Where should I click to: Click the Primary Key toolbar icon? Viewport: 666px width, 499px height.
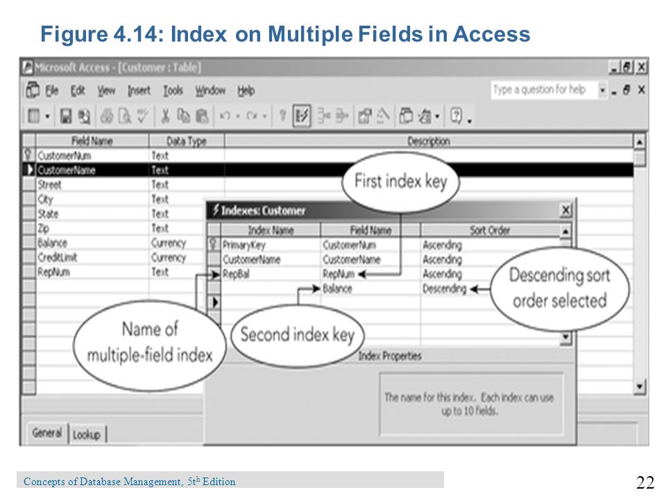(x=283, y=116)
